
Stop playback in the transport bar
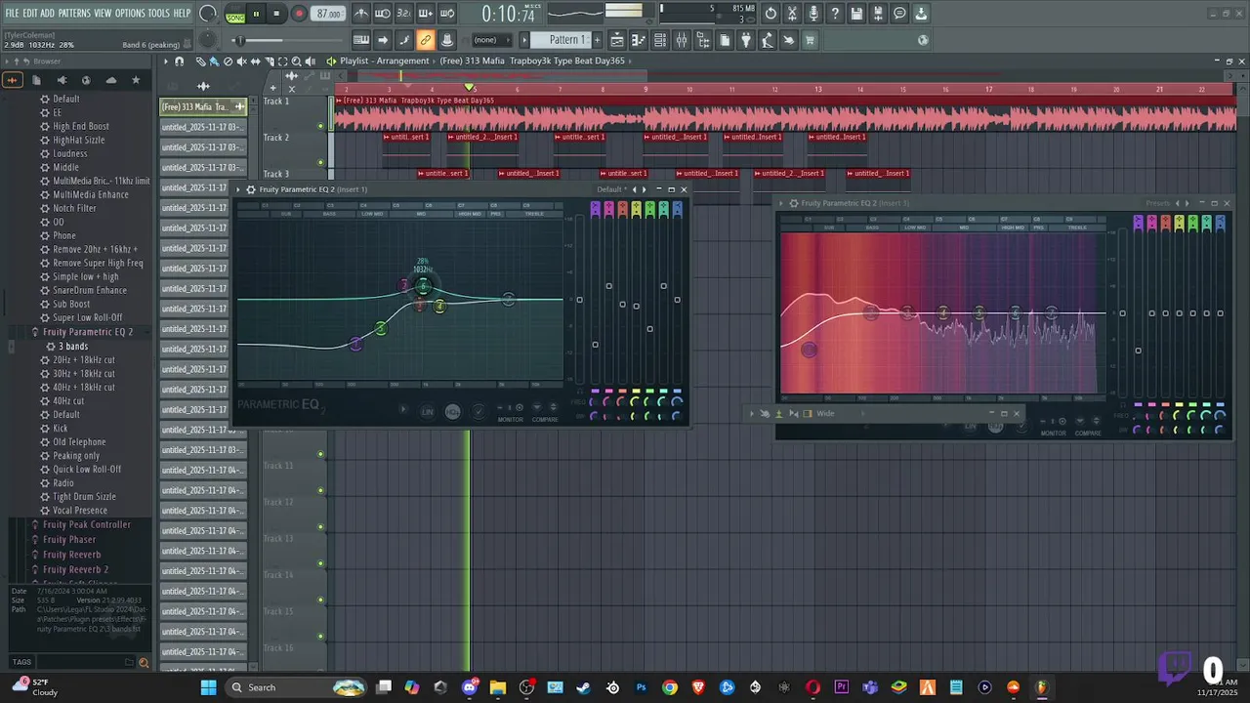tap(276, 14)
